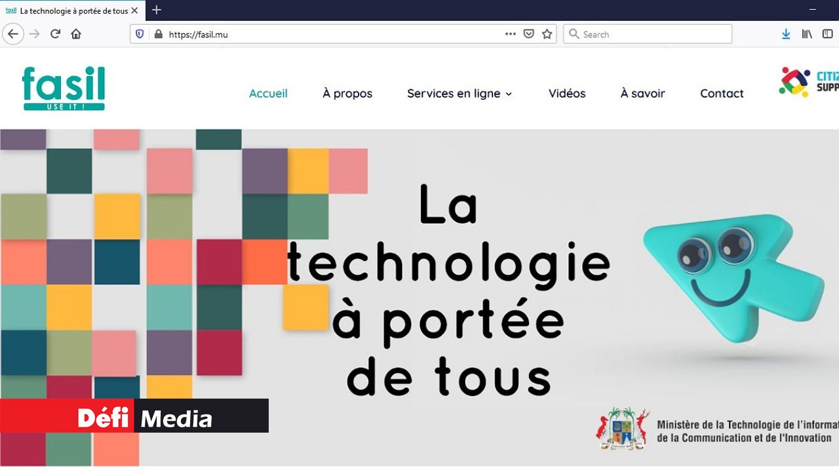Reload the current fasil.mu page
This screenshot has height=472, width=839.
(56, 34)
